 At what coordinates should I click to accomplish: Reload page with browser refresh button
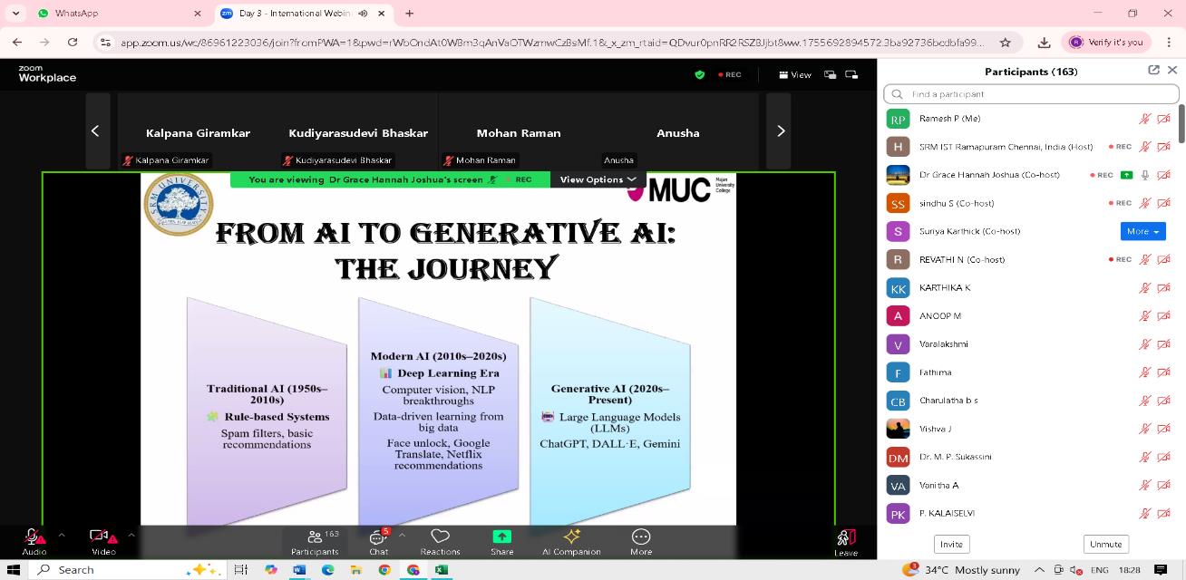coord(73,42)
